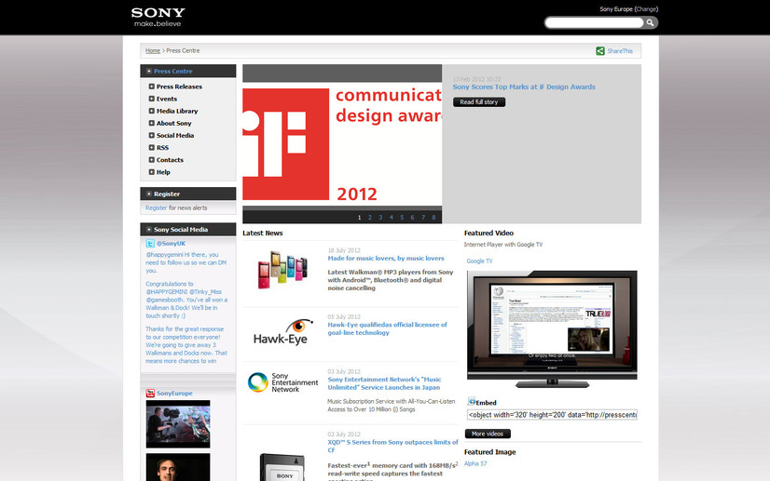Expand the About Sony item
770x481 pixels.
coord(152,123)
